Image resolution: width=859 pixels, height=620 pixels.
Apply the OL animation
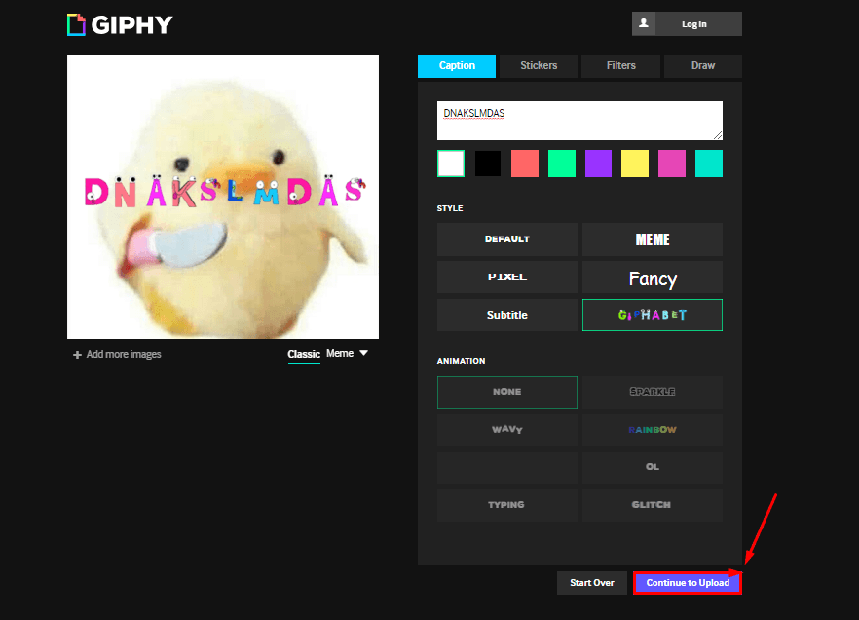point(653,467)
